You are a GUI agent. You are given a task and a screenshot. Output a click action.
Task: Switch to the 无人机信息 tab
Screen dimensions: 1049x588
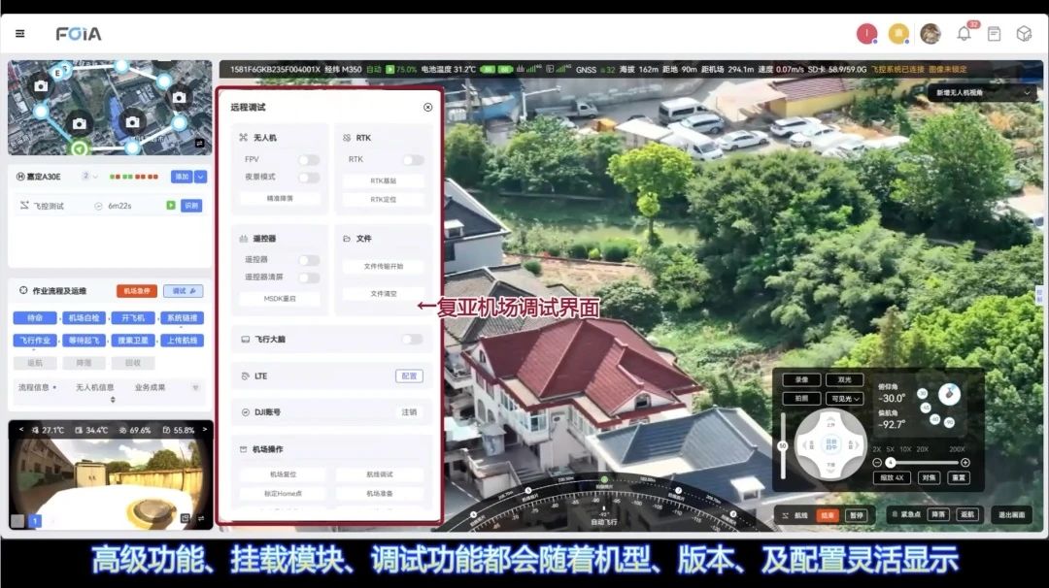pyautogui.click(x=95, y=387)
